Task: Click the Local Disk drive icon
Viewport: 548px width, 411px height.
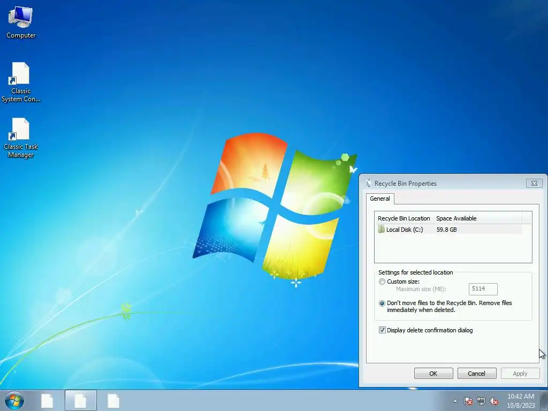Action: (x=381, y=230)
